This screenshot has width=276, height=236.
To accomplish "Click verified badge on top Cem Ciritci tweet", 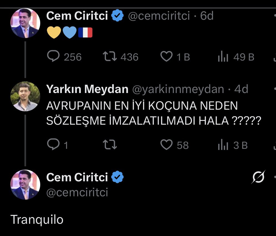I will [118, 16].
